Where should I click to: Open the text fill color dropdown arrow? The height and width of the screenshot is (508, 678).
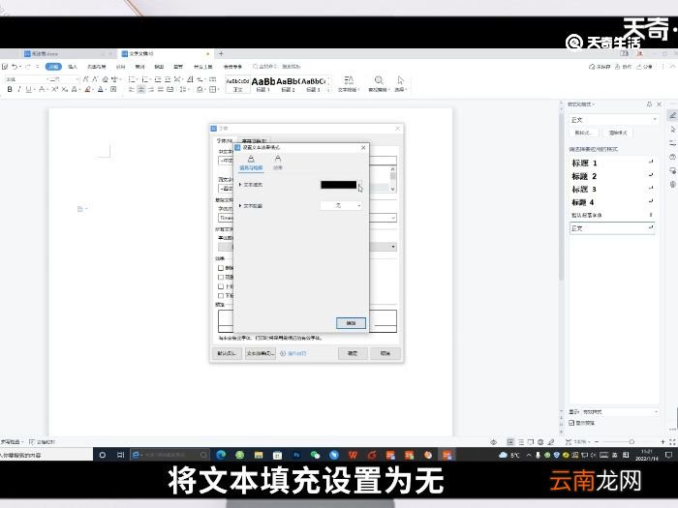click(x=360, y=185)
